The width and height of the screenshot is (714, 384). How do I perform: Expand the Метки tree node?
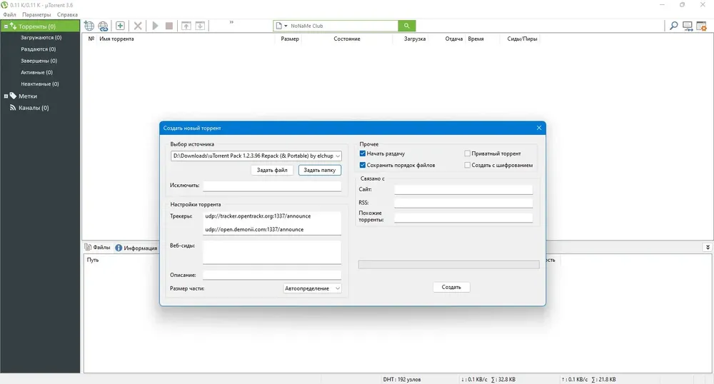point(6,96)
